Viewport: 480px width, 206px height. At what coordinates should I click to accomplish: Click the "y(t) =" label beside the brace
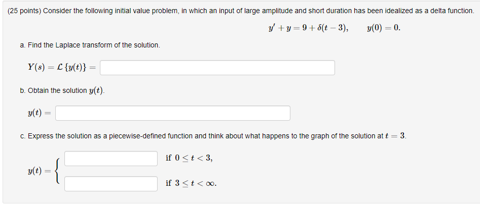[39, 171]
